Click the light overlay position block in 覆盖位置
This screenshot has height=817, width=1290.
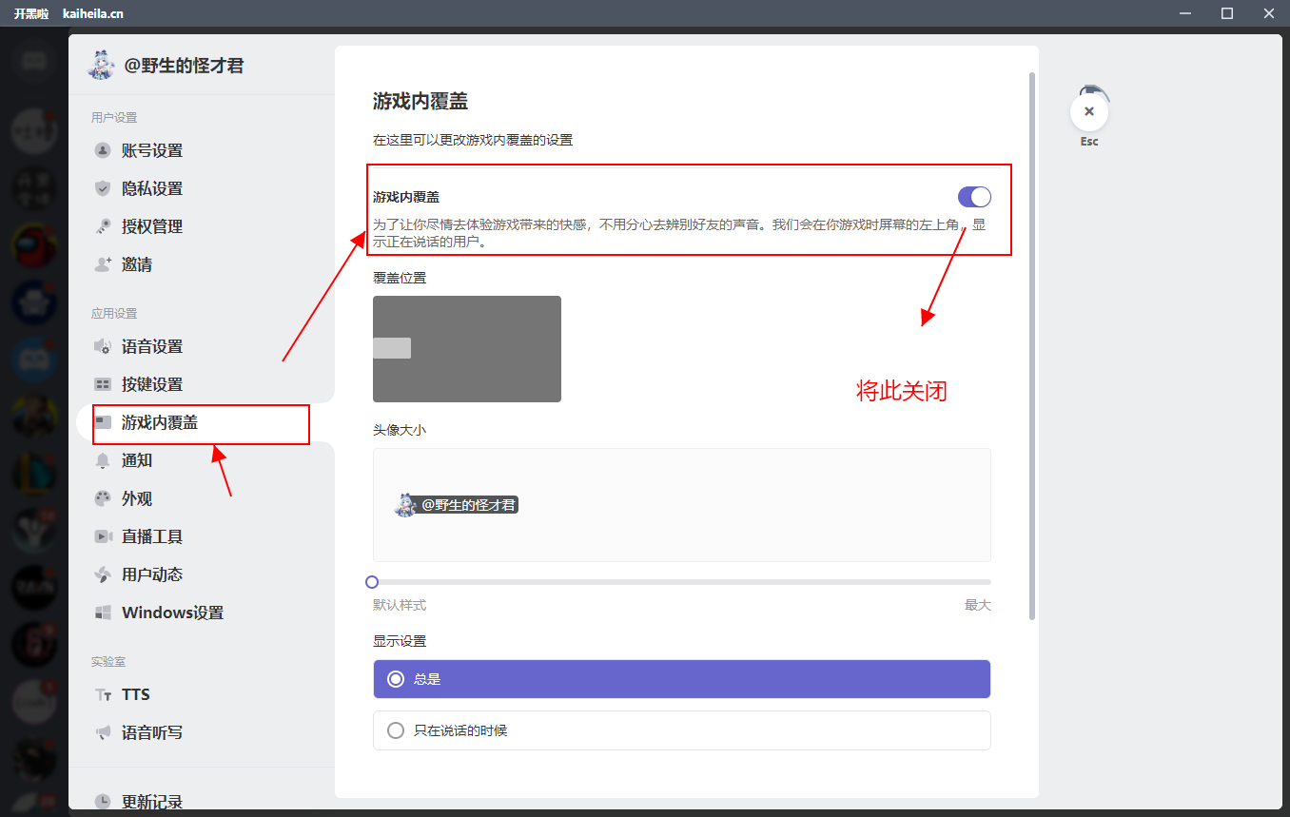tap(392, 348)
